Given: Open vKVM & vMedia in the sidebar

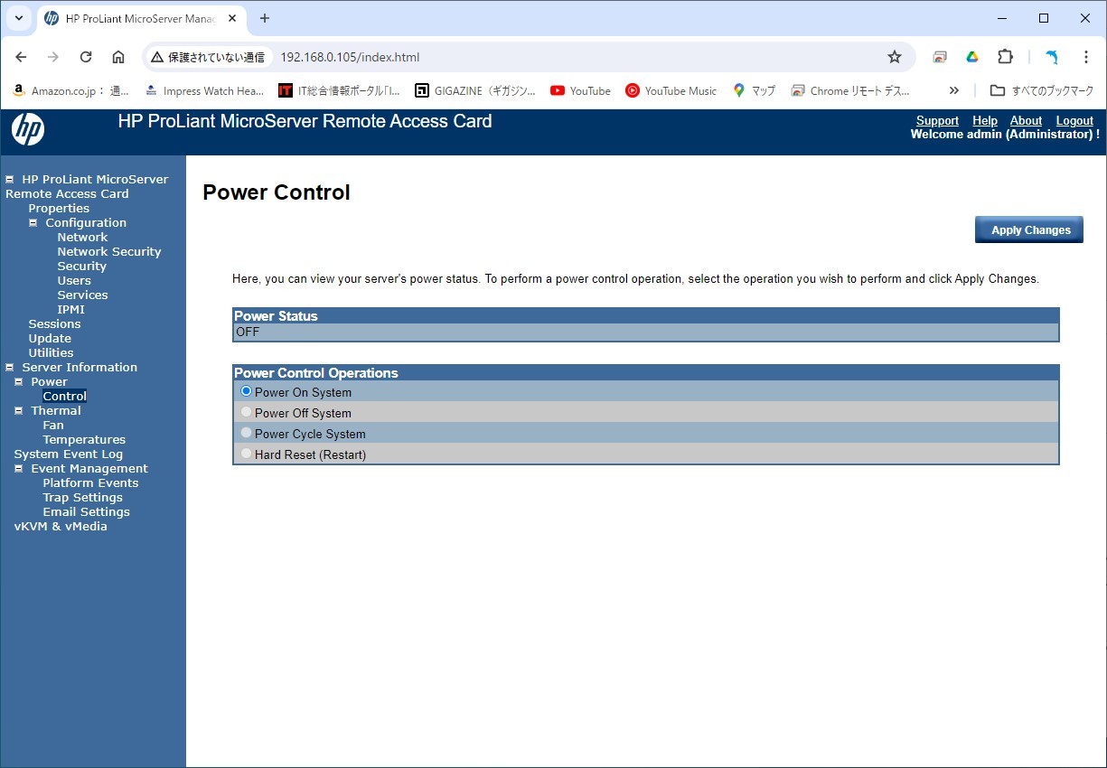Looking at the screenshot, I should 61,526.
